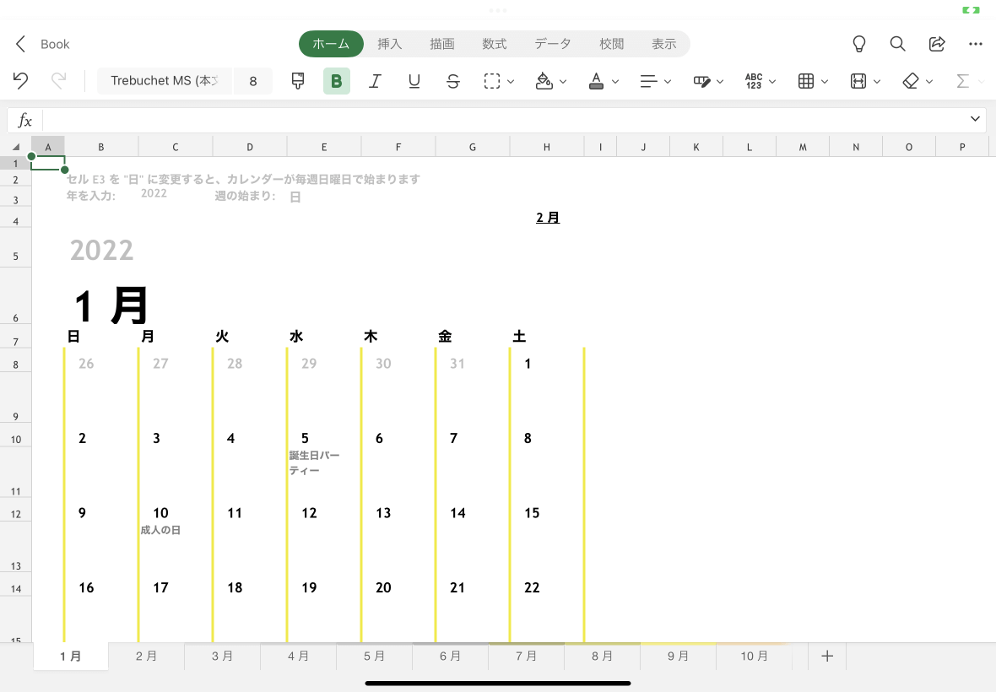Click the cell borders icon

(491, 81)
